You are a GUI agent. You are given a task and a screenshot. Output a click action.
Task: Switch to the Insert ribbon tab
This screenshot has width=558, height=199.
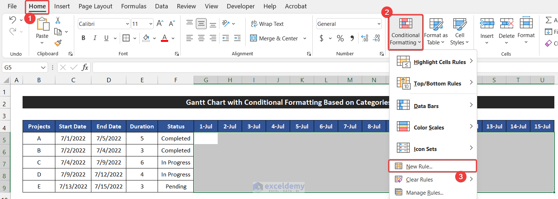62,6
